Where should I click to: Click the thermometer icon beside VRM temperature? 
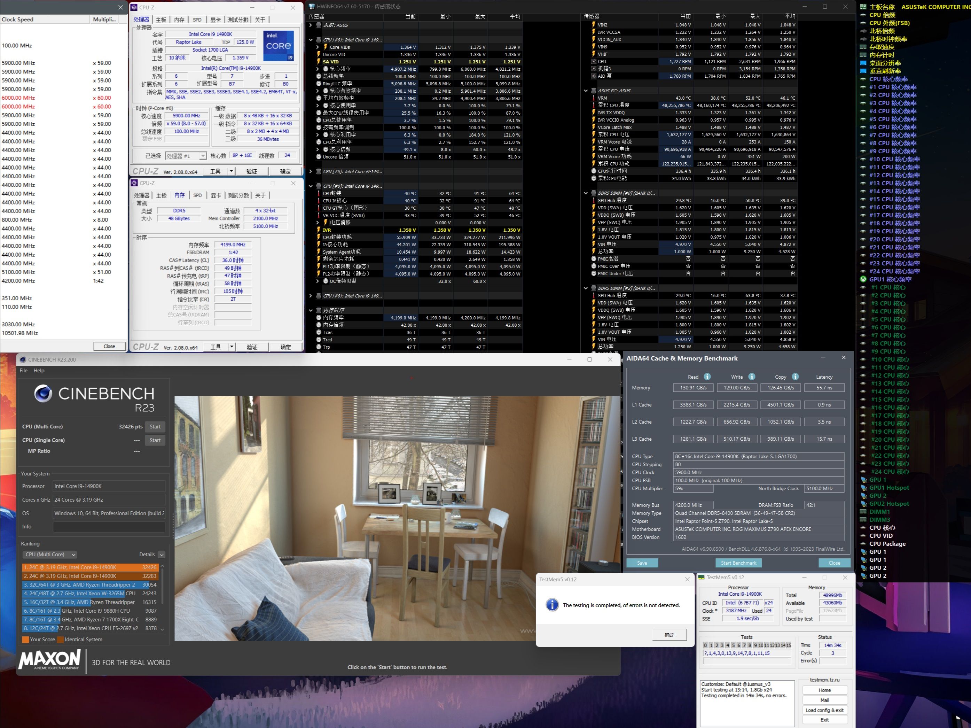[x=594, y=98]
